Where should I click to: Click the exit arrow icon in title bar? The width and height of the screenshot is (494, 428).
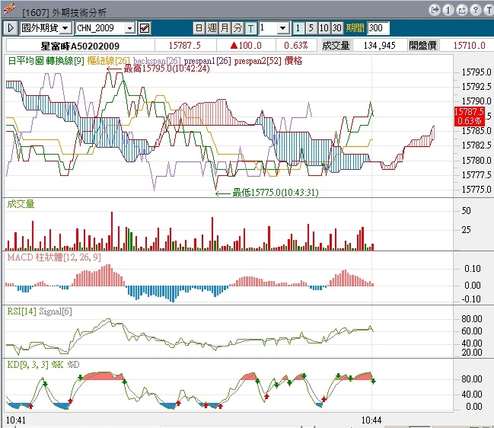coord(435,10)
